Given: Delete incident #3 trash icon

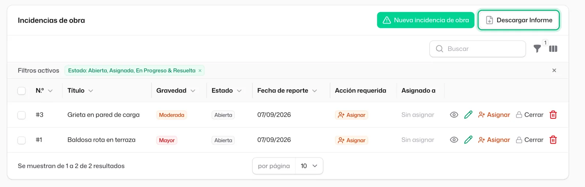Looking at the screenshot, I should click(x=553, y=115).
